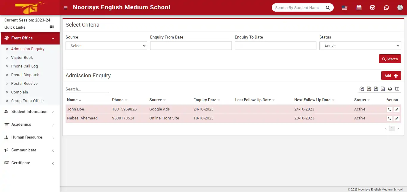Open follow-up phone action for Nabeel Ahemaad

point(389,118)
